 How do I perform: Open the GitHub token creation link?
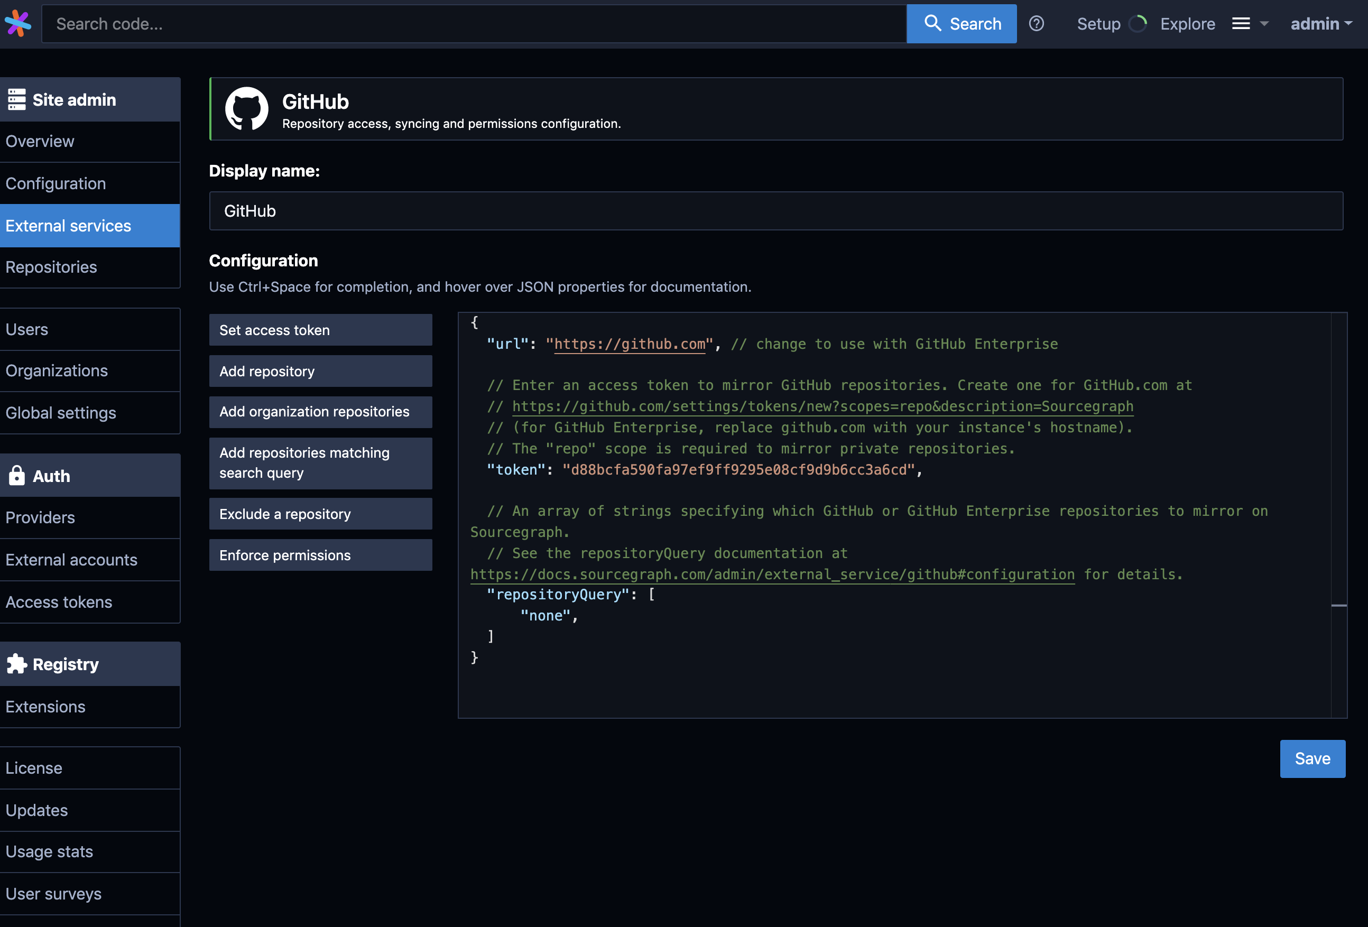pyautogui.click(x=822, y=406)
